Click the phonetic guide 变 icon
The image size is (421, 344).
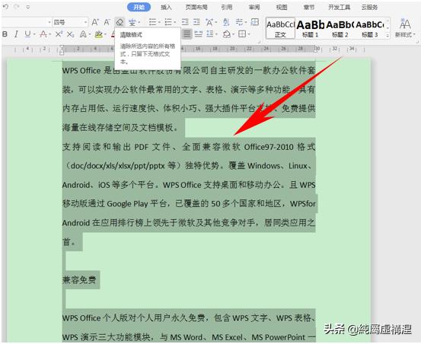(x=132, y=22)
